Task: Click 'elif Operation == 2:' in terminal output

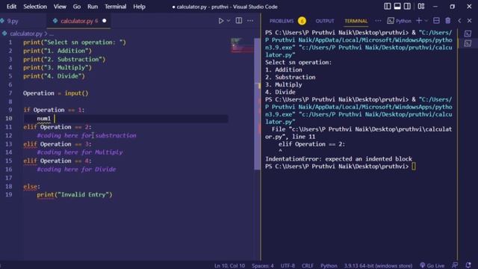Action: pyautogui.click(x=311, y=144)
